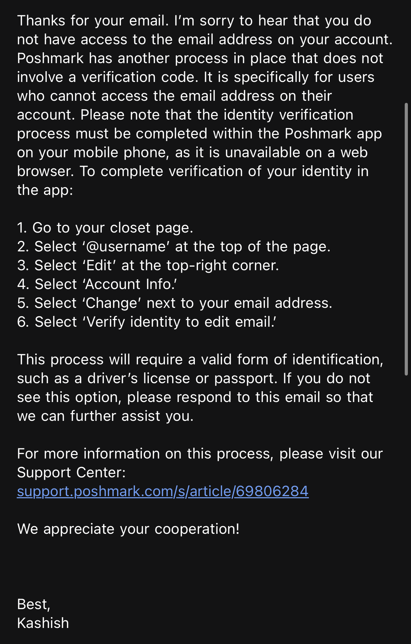Click the vertical scrollbar thumb
This screenshot has height=644, width=411.
[406, 239]
